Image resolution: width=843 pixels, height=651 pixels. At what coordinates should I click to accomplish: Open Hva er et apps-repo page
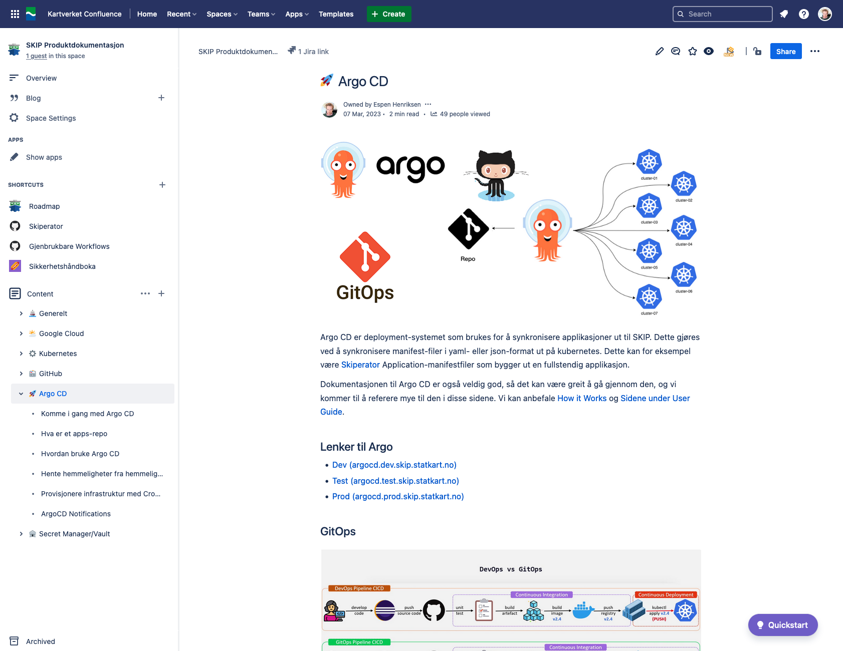point(74,434)
